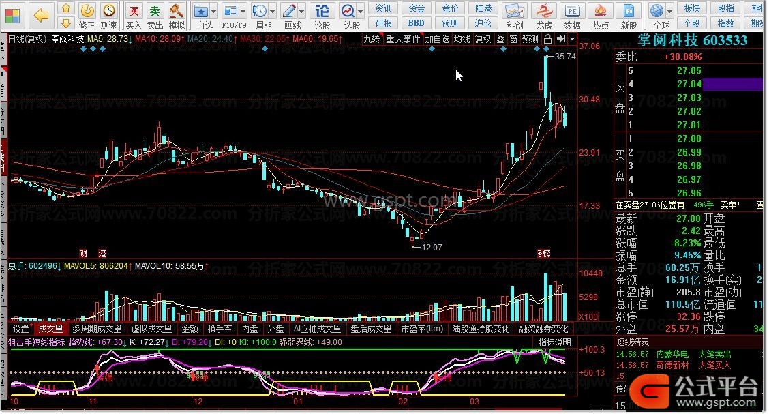Click 奇德新材 in the 短线精灵 list
The width and height of the screenshot is (769, 414).
tap(672, 365)
